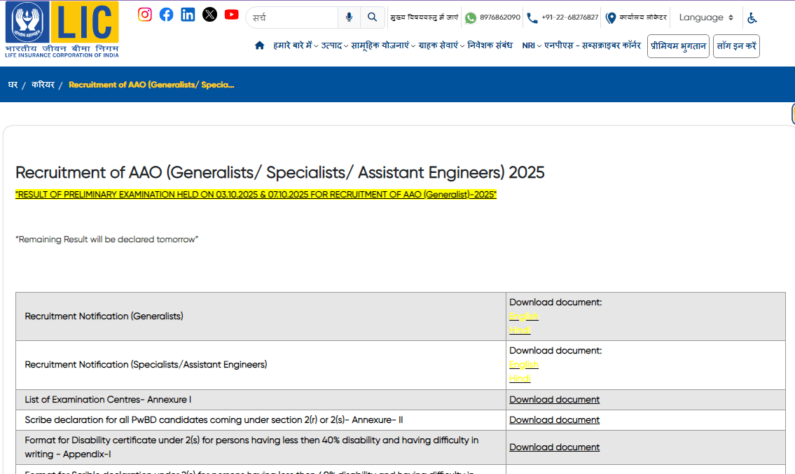Download the English Generalists recruitment notification
The height and width of the screenshot is (474, 795).
point(523,316)
